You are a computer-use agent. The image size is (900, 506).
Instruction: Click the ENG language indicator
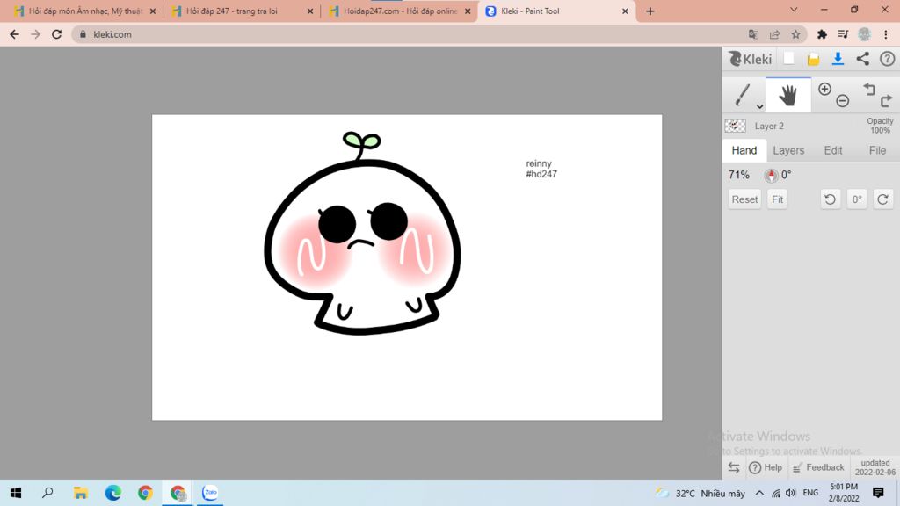coord(810,493)
